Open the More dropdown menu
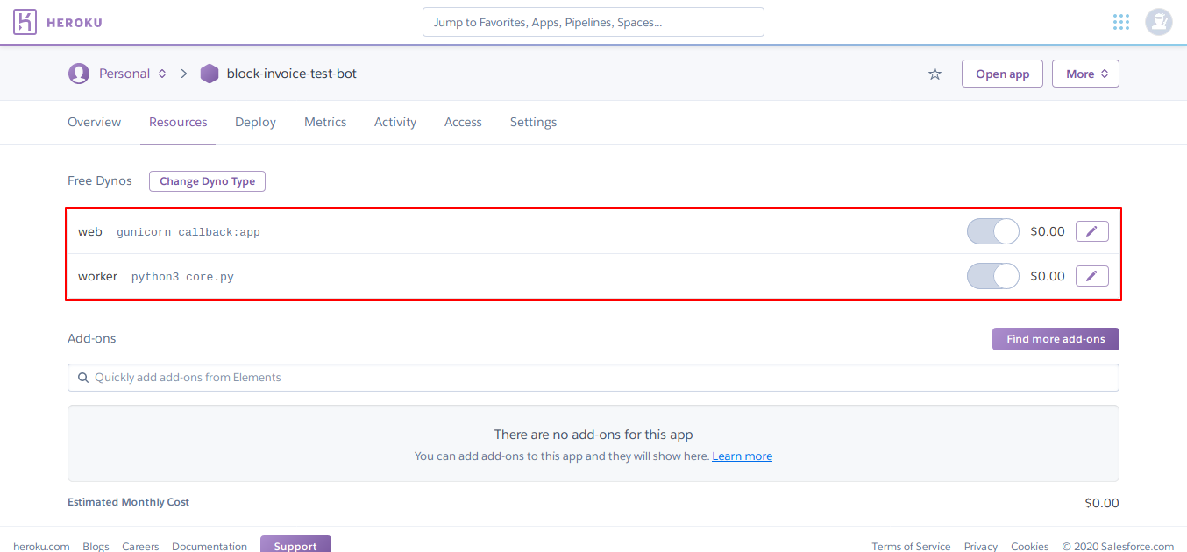The image size is (1187, 552). pos(1085,74)
